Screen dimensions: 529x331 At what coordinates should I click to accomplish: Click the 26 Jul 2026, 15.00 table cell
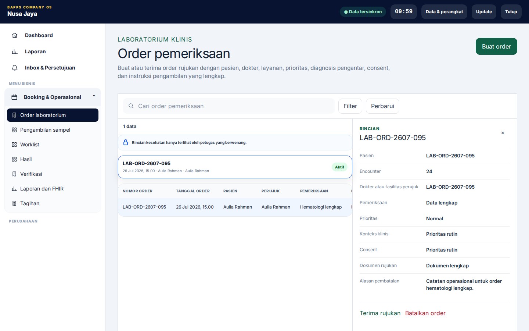[x=195, y=207]
